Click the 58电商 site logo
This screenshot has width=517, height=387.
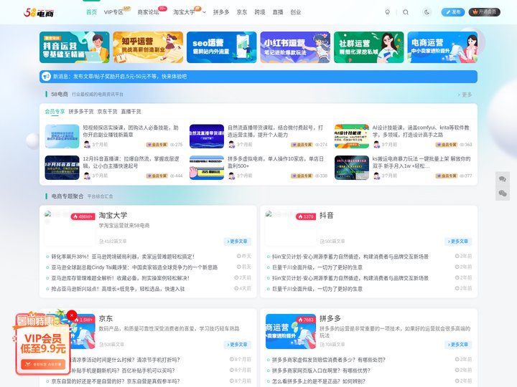[39, 12]
